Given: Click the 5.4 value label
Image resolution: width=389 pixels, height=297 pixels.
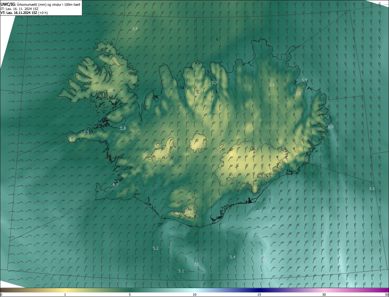Looking at the screenshot, I should [x=232, y=257].
